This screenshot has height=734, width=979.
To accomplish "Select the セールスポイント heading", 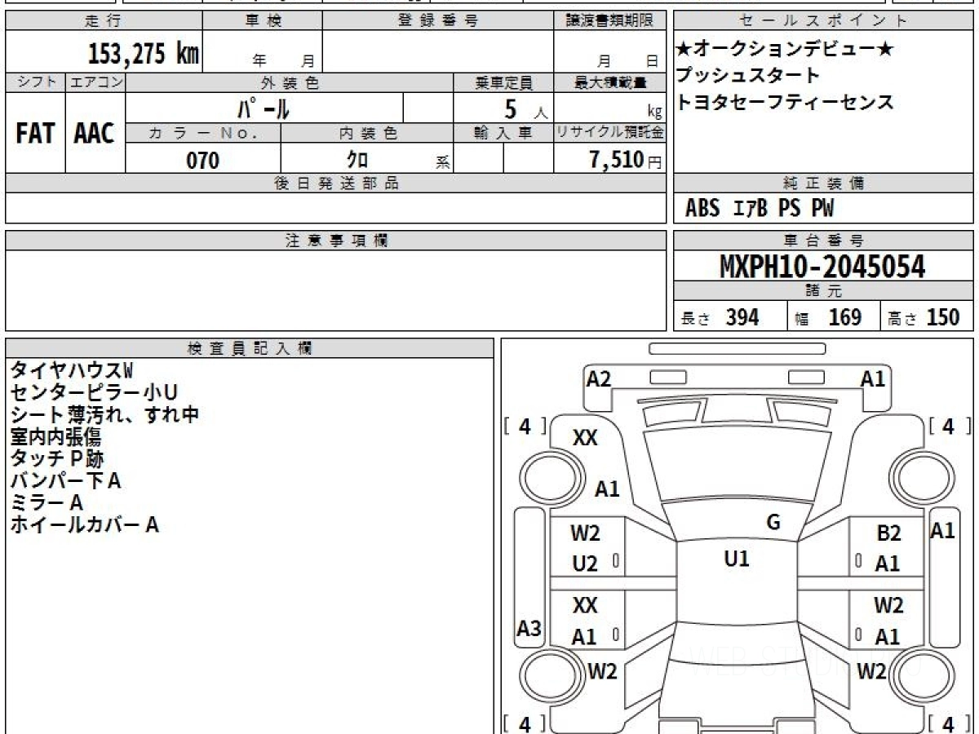I will point(824,21).
